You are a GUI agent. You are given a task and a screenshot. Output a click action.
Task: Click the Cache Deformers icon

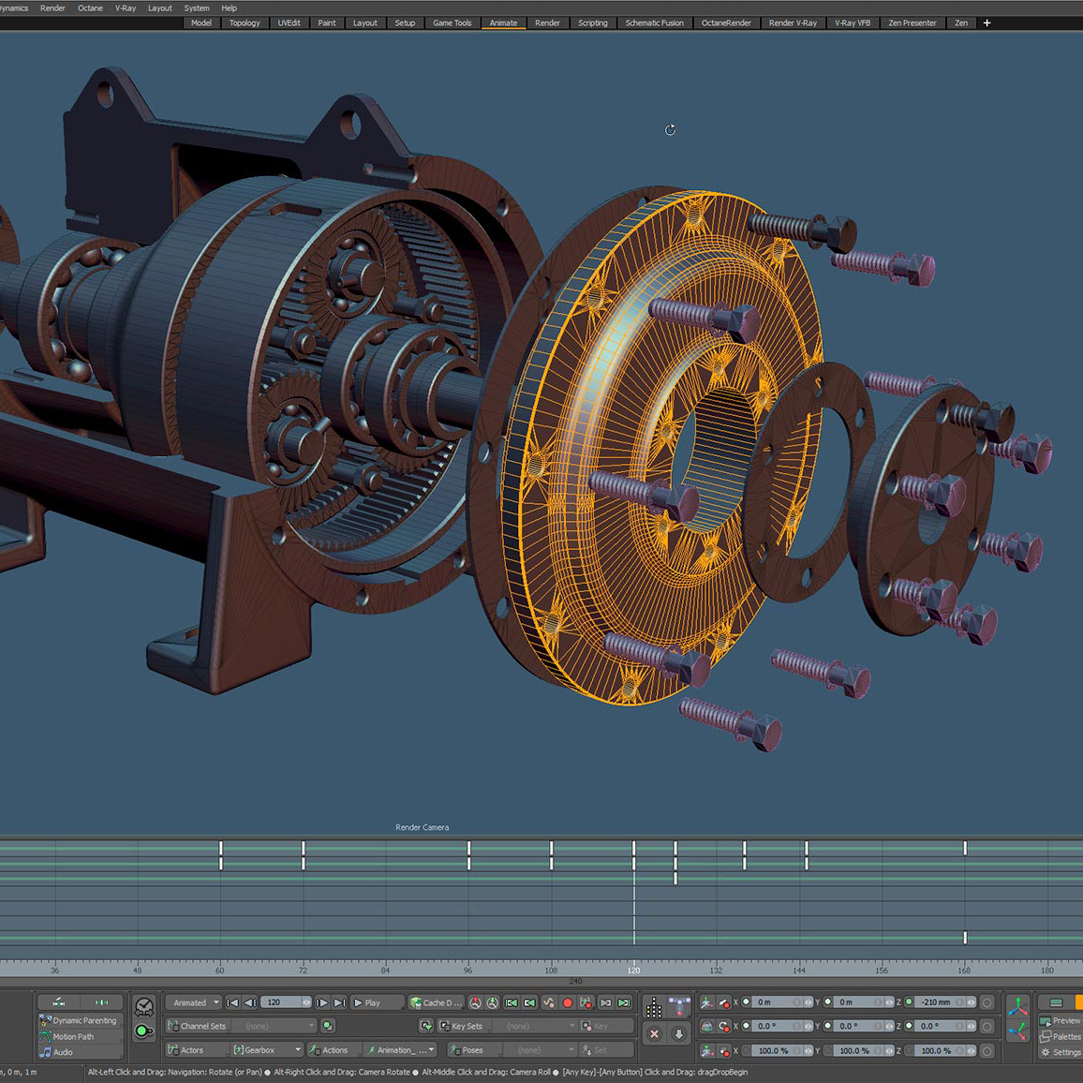coord(416,1002)
